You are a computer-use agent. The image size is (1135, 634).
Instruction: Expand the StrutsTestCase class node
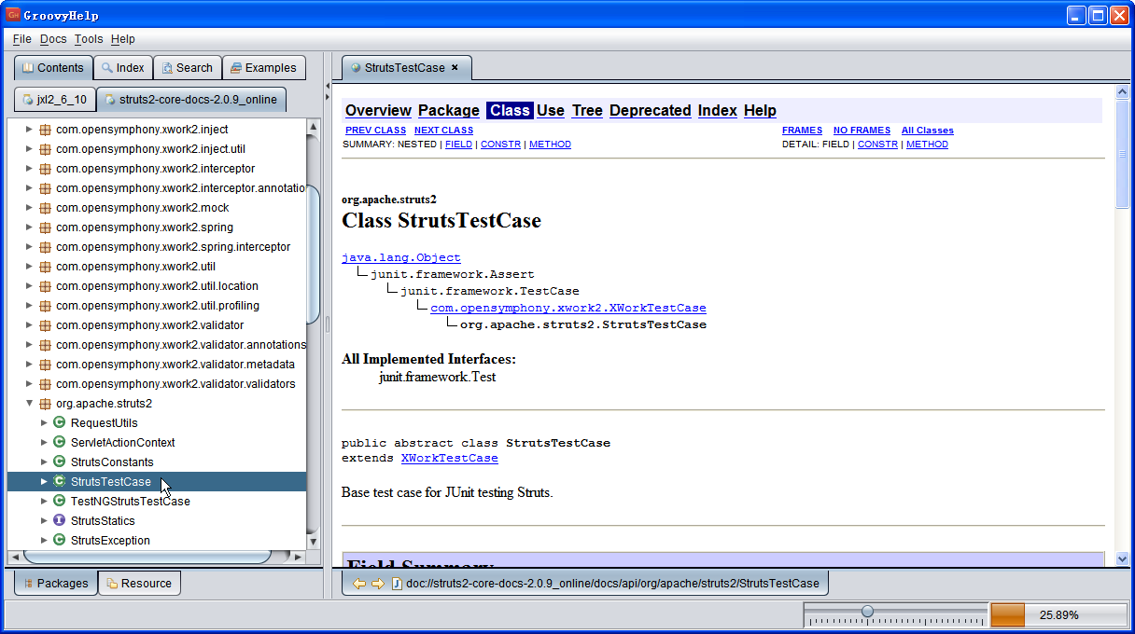(x=44, y=482)
